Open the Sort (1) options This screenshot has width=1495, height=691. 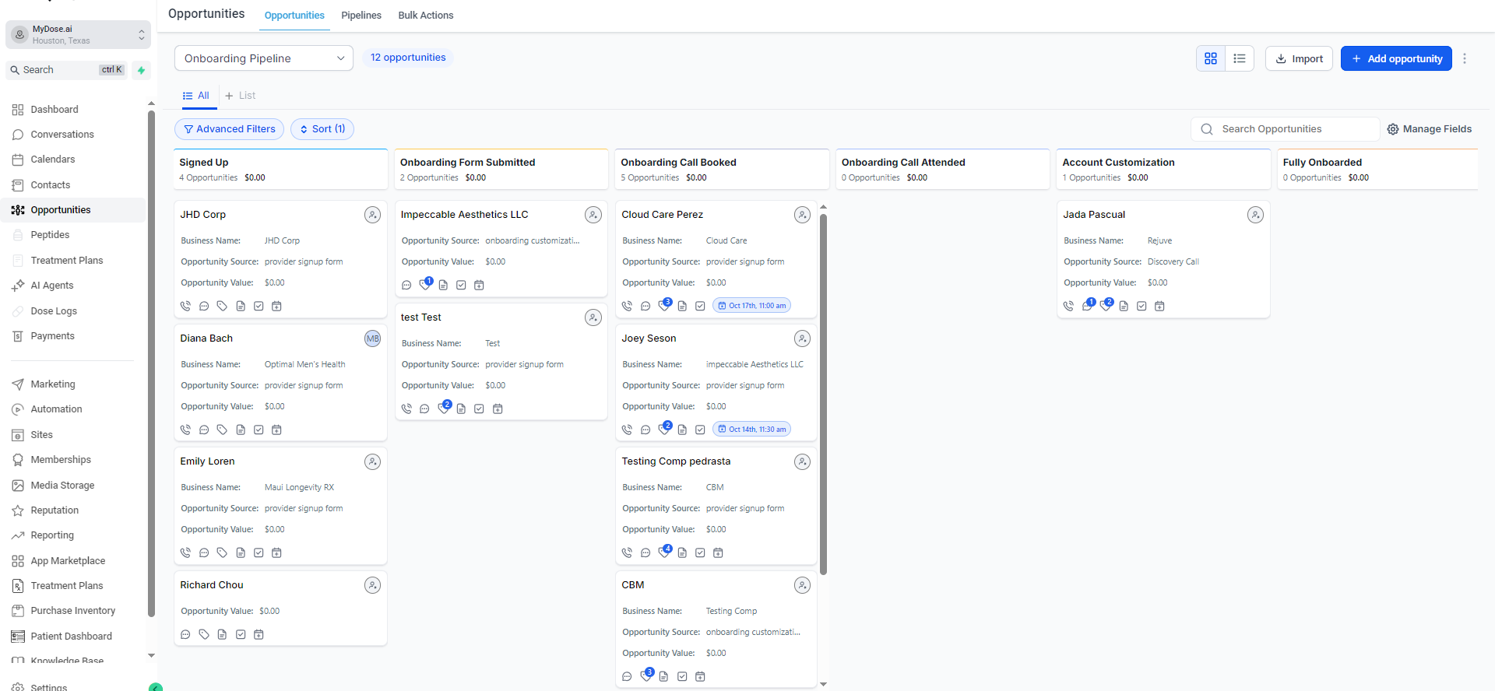coord(322,129)
